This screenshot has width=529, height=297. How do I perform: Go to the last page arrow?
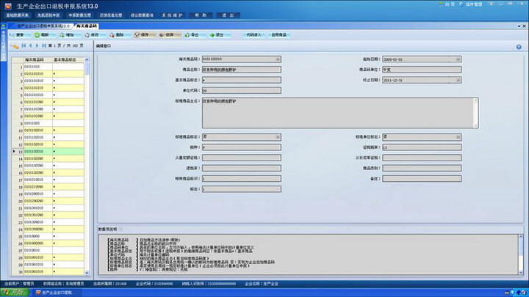[x=44, y=45]
